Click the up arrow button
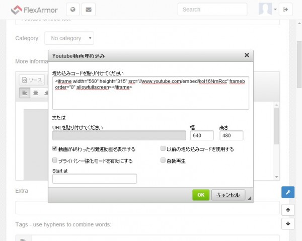Viewport: 302px width, 241px height. pyautogui.click(x=287, y=210)
